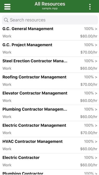
Task: Open Elevator Contractor Management chevron arrow
Action: [x=96, y=93]
